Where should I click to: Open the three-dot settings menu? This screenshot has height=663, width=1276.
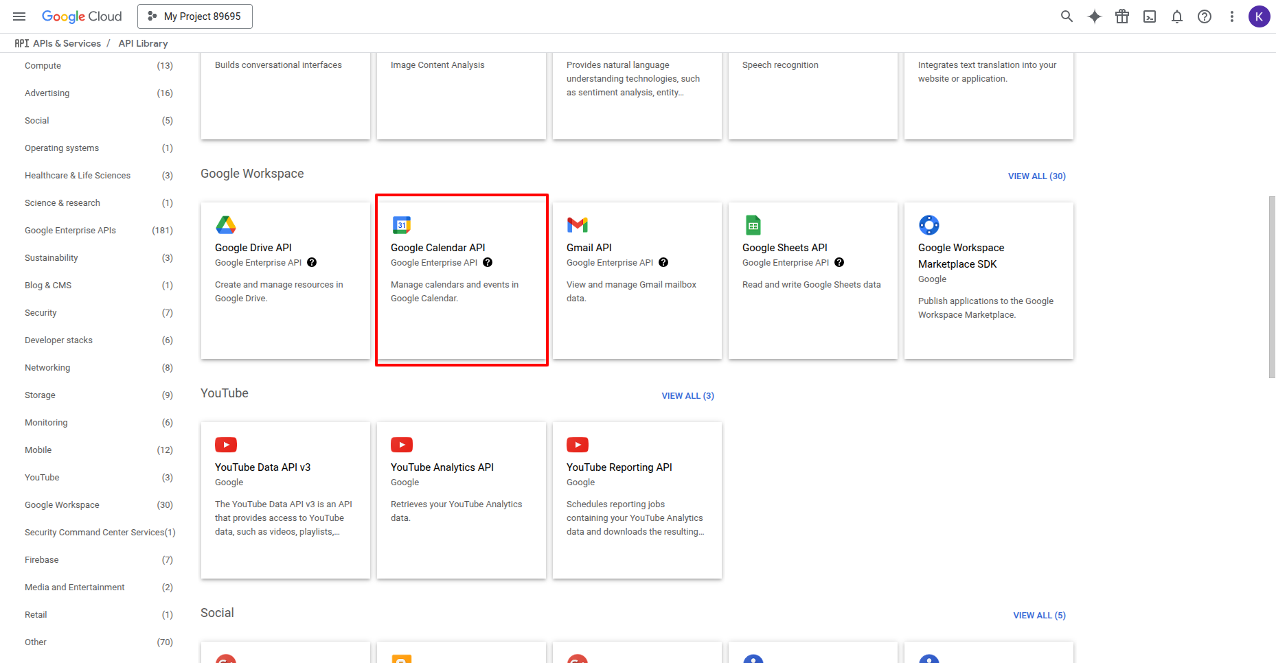coord(1232,16)
